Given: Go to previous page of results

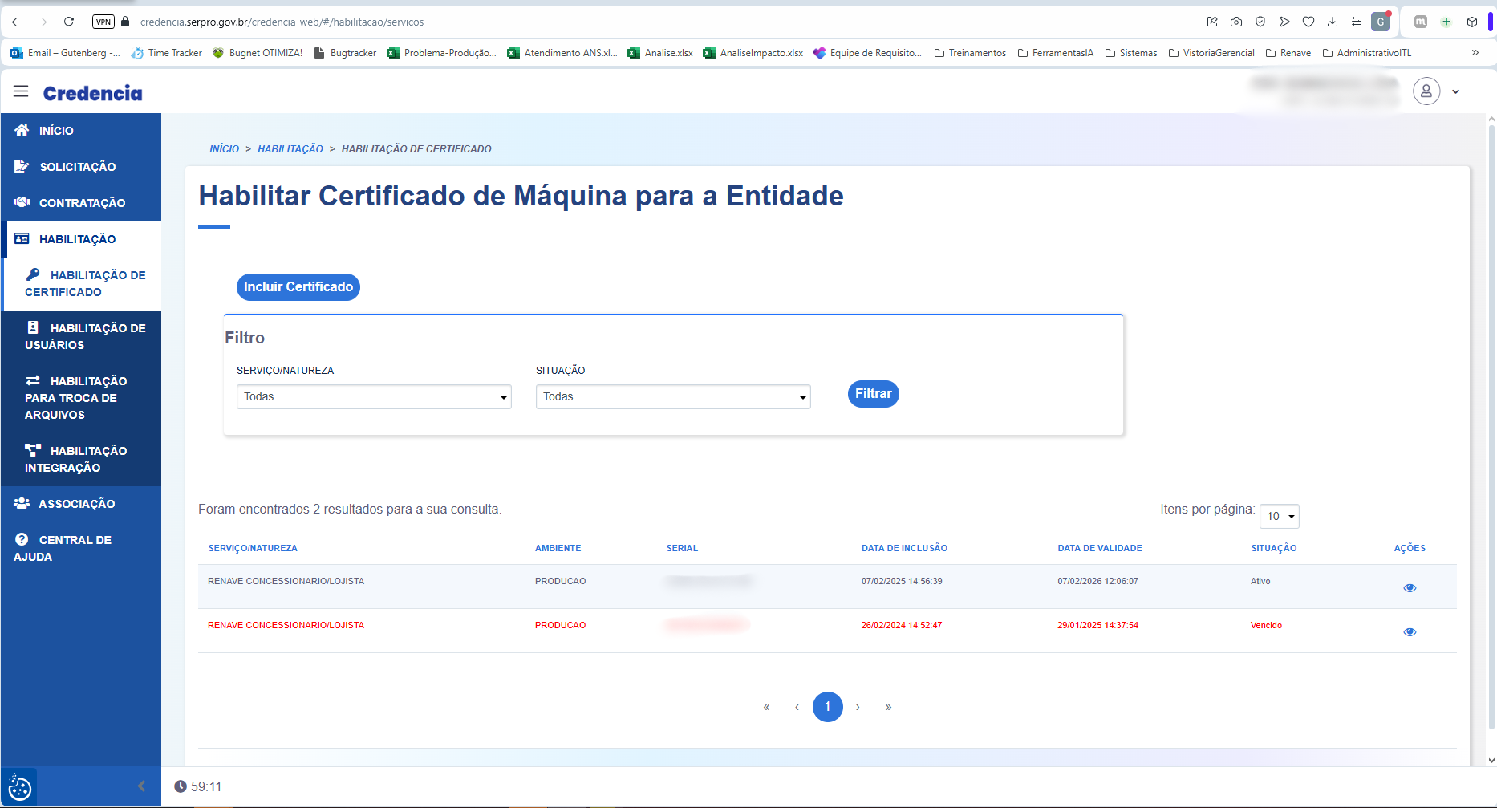Looking at the screenshot, I should (797, 707).
